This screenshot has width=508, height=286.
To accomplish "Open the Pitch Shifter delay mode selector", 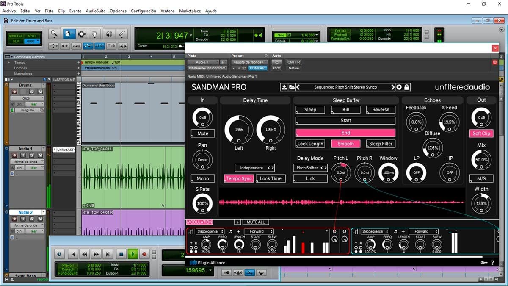I will pos(310,168).
